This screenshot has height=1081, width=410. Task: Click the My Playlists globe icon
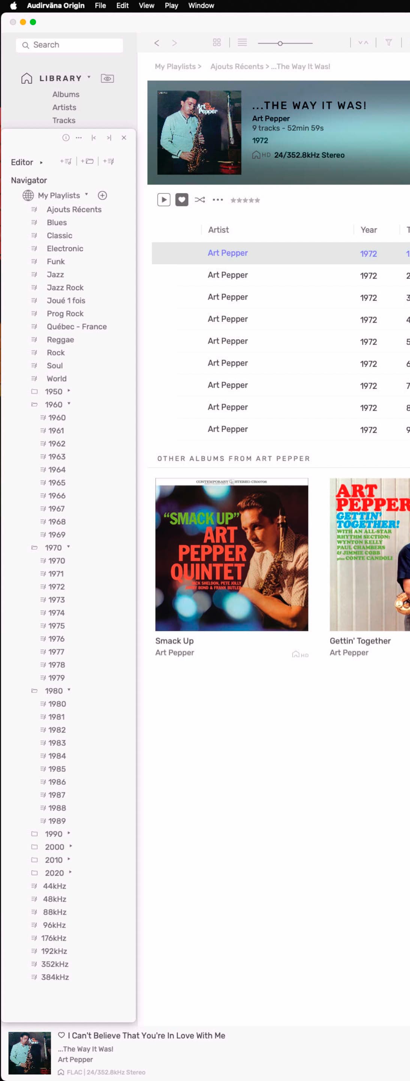28,196
